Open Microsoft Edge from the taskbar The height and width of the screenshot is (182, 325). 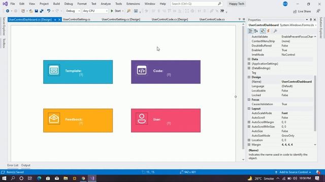tap(39, 178)
